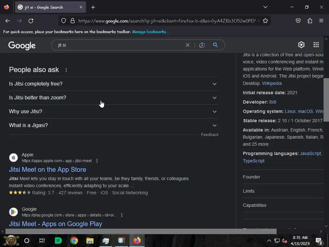Viewport: 329px width, 247px height.
Task: Open the green notes app on taskbar
Action: point(58,241)
